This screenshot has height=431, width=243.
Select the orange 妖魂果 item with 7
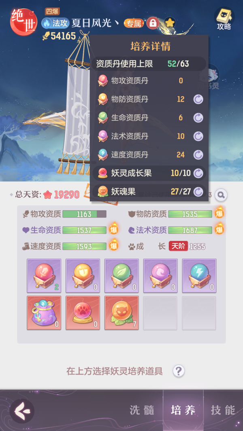(x=122, y=313)
